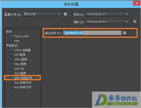Select Win 放映文件 list entry

(23, 87)
